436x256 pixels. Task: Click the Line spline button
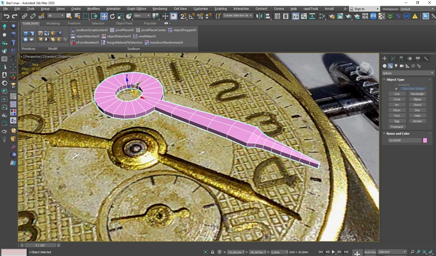tap(397, 94)
